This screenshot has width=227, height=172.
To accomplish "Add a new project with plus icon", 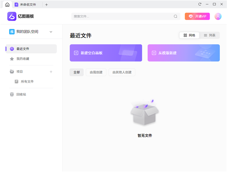I will pos(51,72).
